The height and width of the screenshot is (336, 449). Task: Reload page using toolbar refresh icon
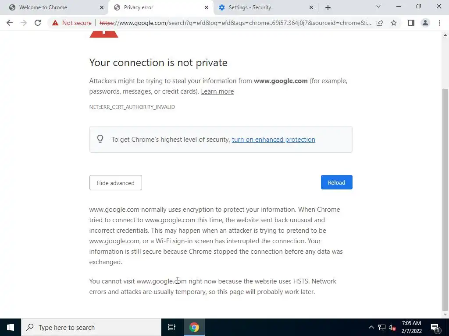(38, 23)
